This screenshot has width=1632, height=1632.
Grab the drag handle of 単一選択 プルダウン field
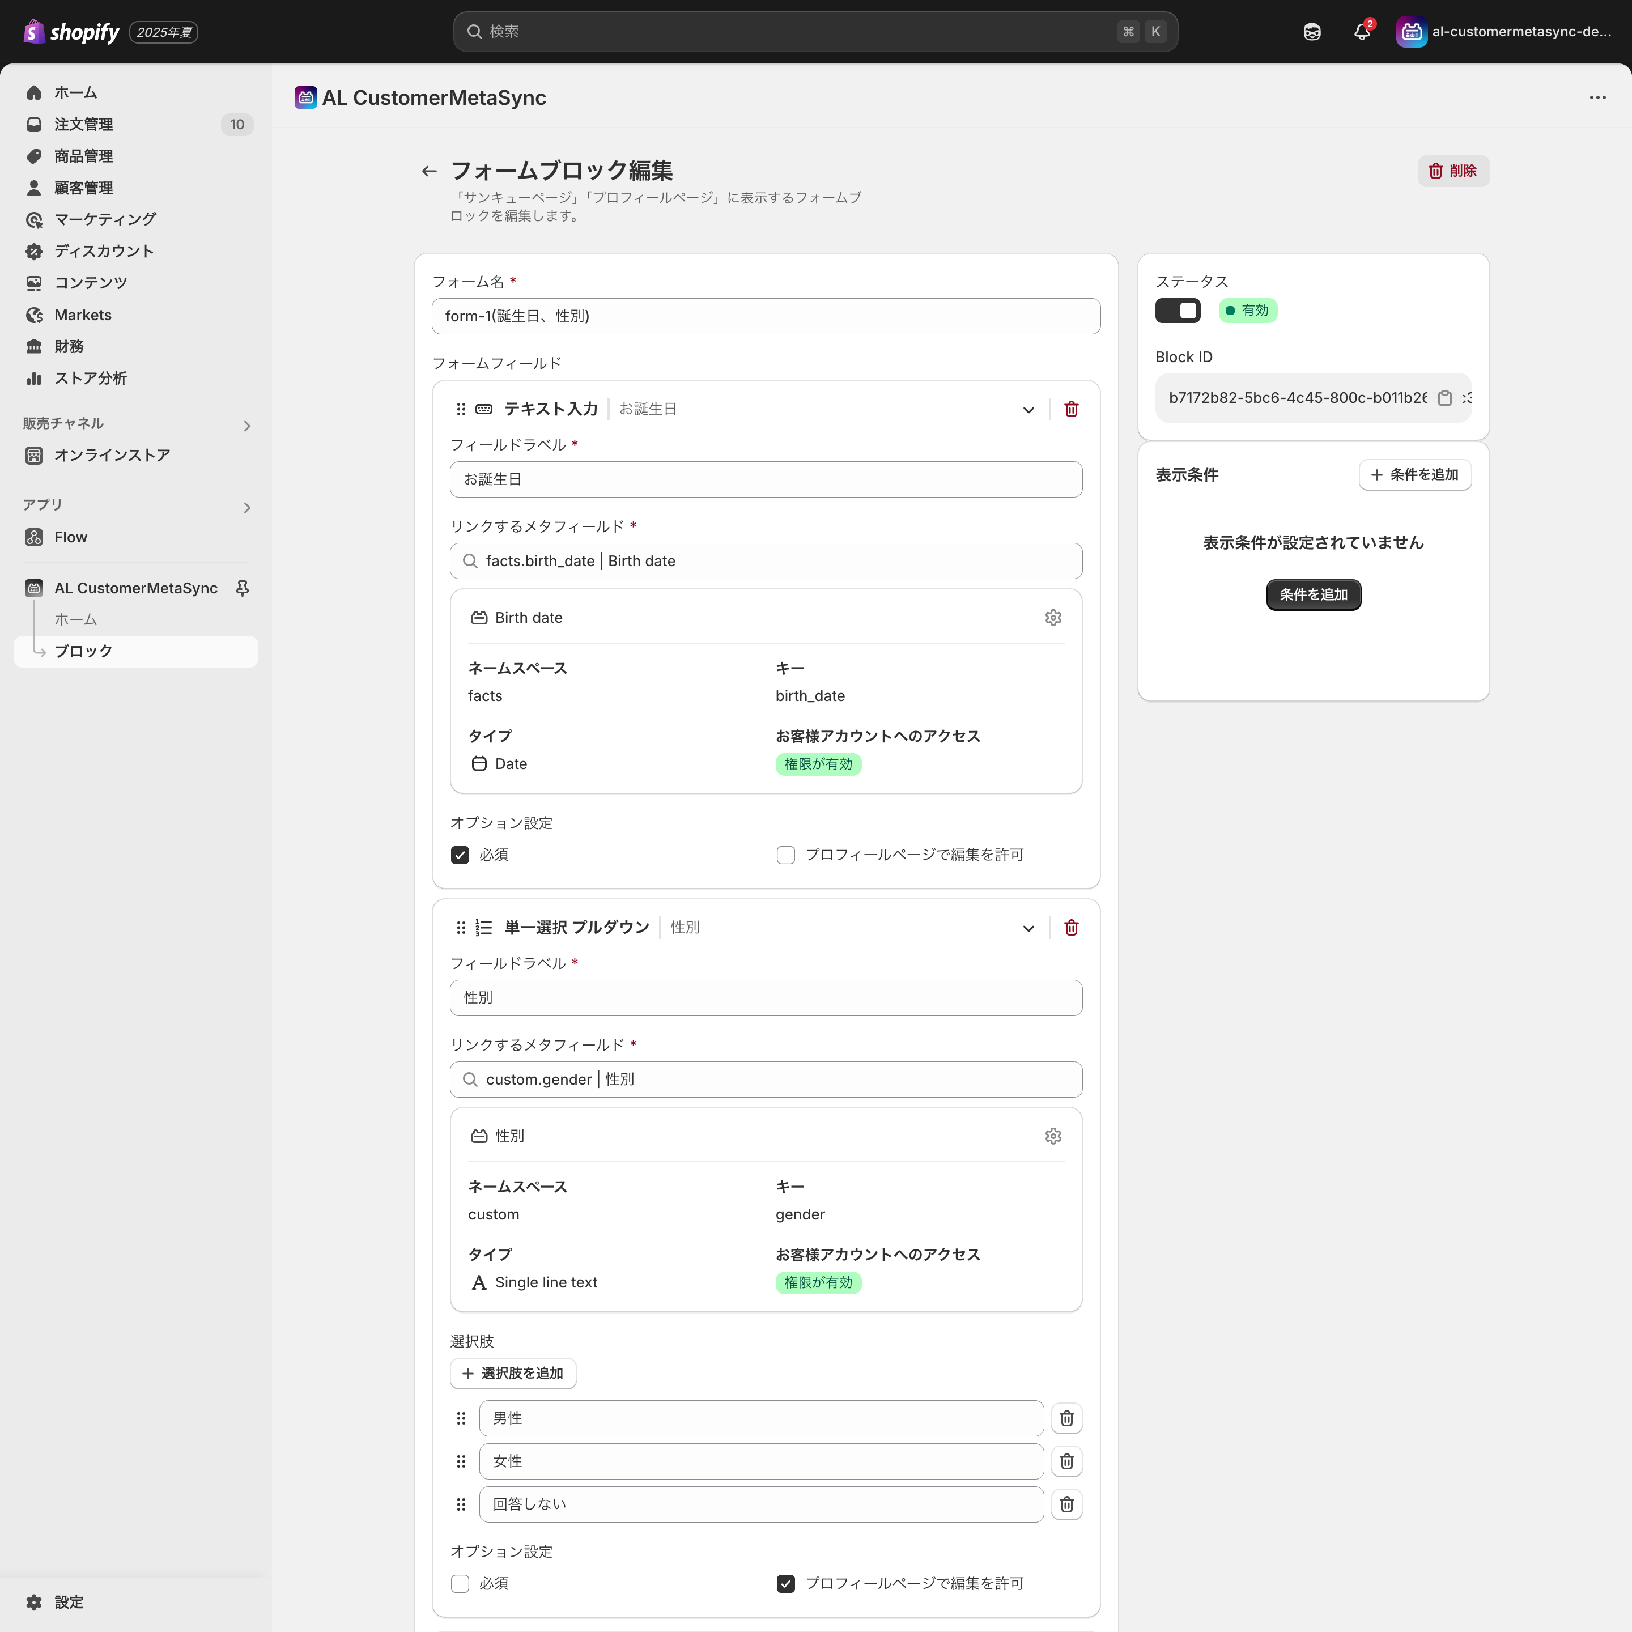coord(460,928)
